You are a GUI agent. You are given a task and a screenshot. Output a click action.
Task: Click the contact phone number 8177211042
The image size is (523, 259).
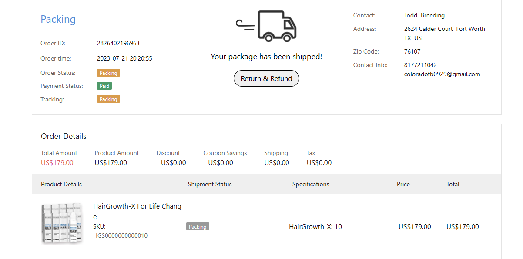coord(420,65)
